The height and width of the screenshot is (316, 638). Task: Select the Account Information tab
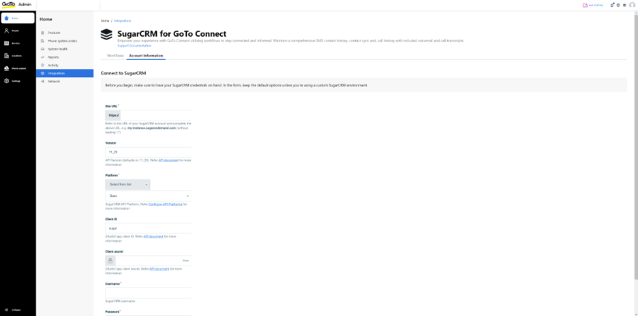tap(146, 55)
